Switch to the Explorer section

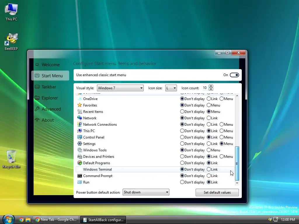[x=50, y=98]
